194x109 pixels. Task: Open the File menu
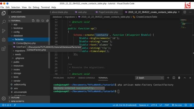(2, 7)
